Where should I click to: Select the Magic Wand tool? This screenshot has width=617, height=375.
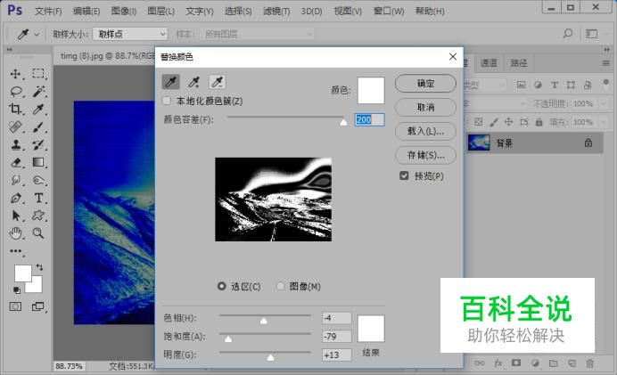(x=38, y=91)
